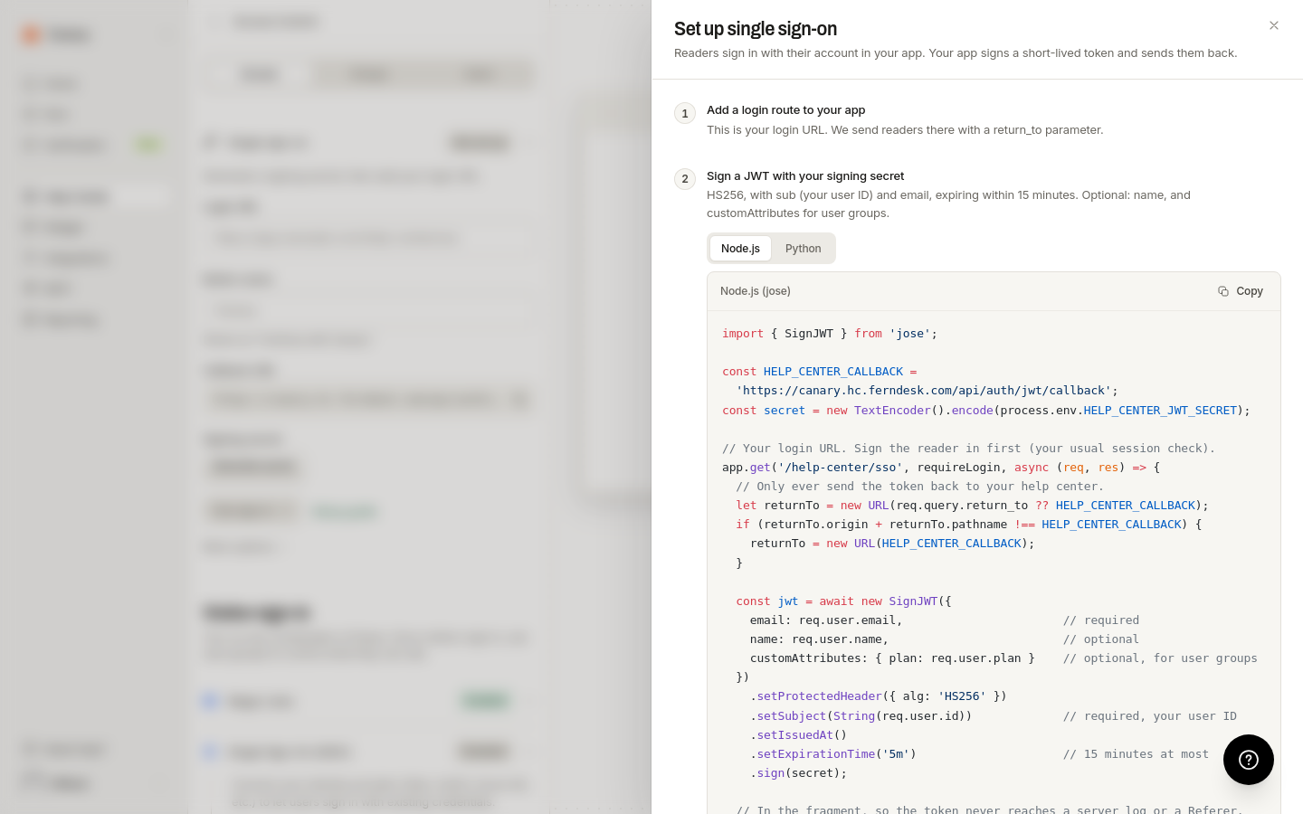The image size is (1303, 814).
Task: Click the .setProtectedHeader HS256 code line
Action: point(879,696)
